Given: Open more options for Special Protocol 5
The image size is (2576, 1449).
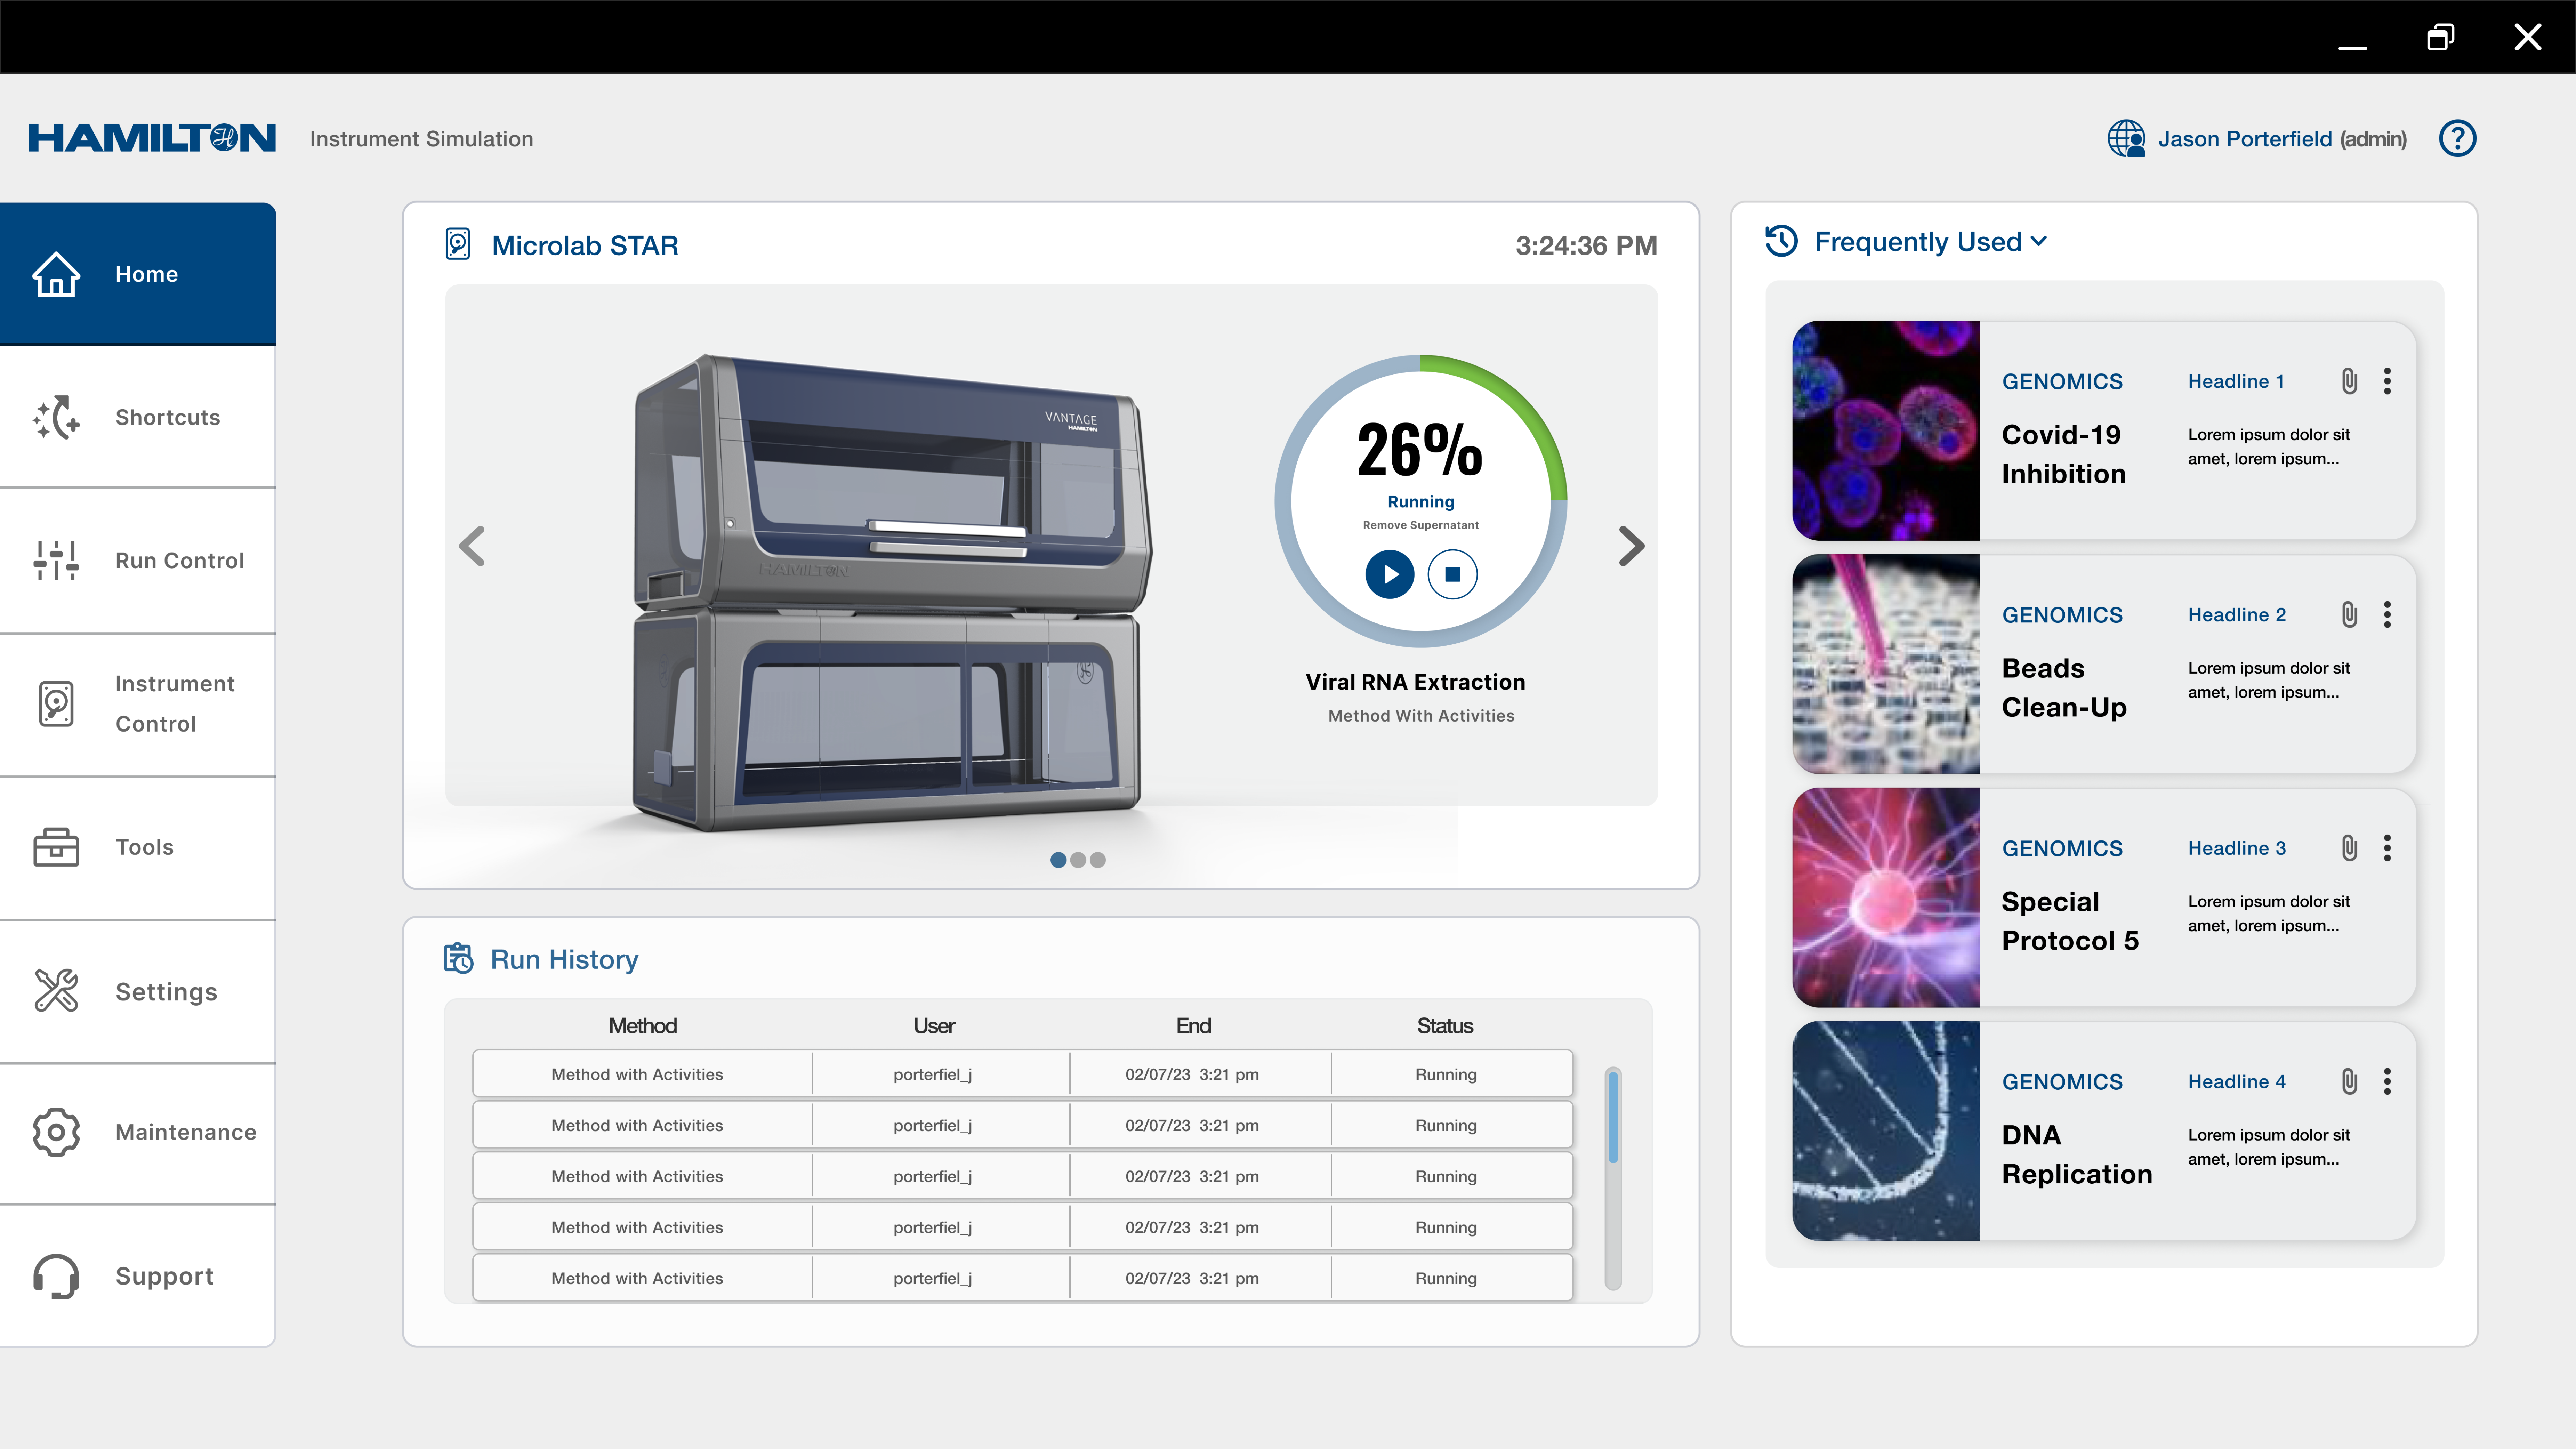Looking at the screenshot, I should (x=2387, y=848).
